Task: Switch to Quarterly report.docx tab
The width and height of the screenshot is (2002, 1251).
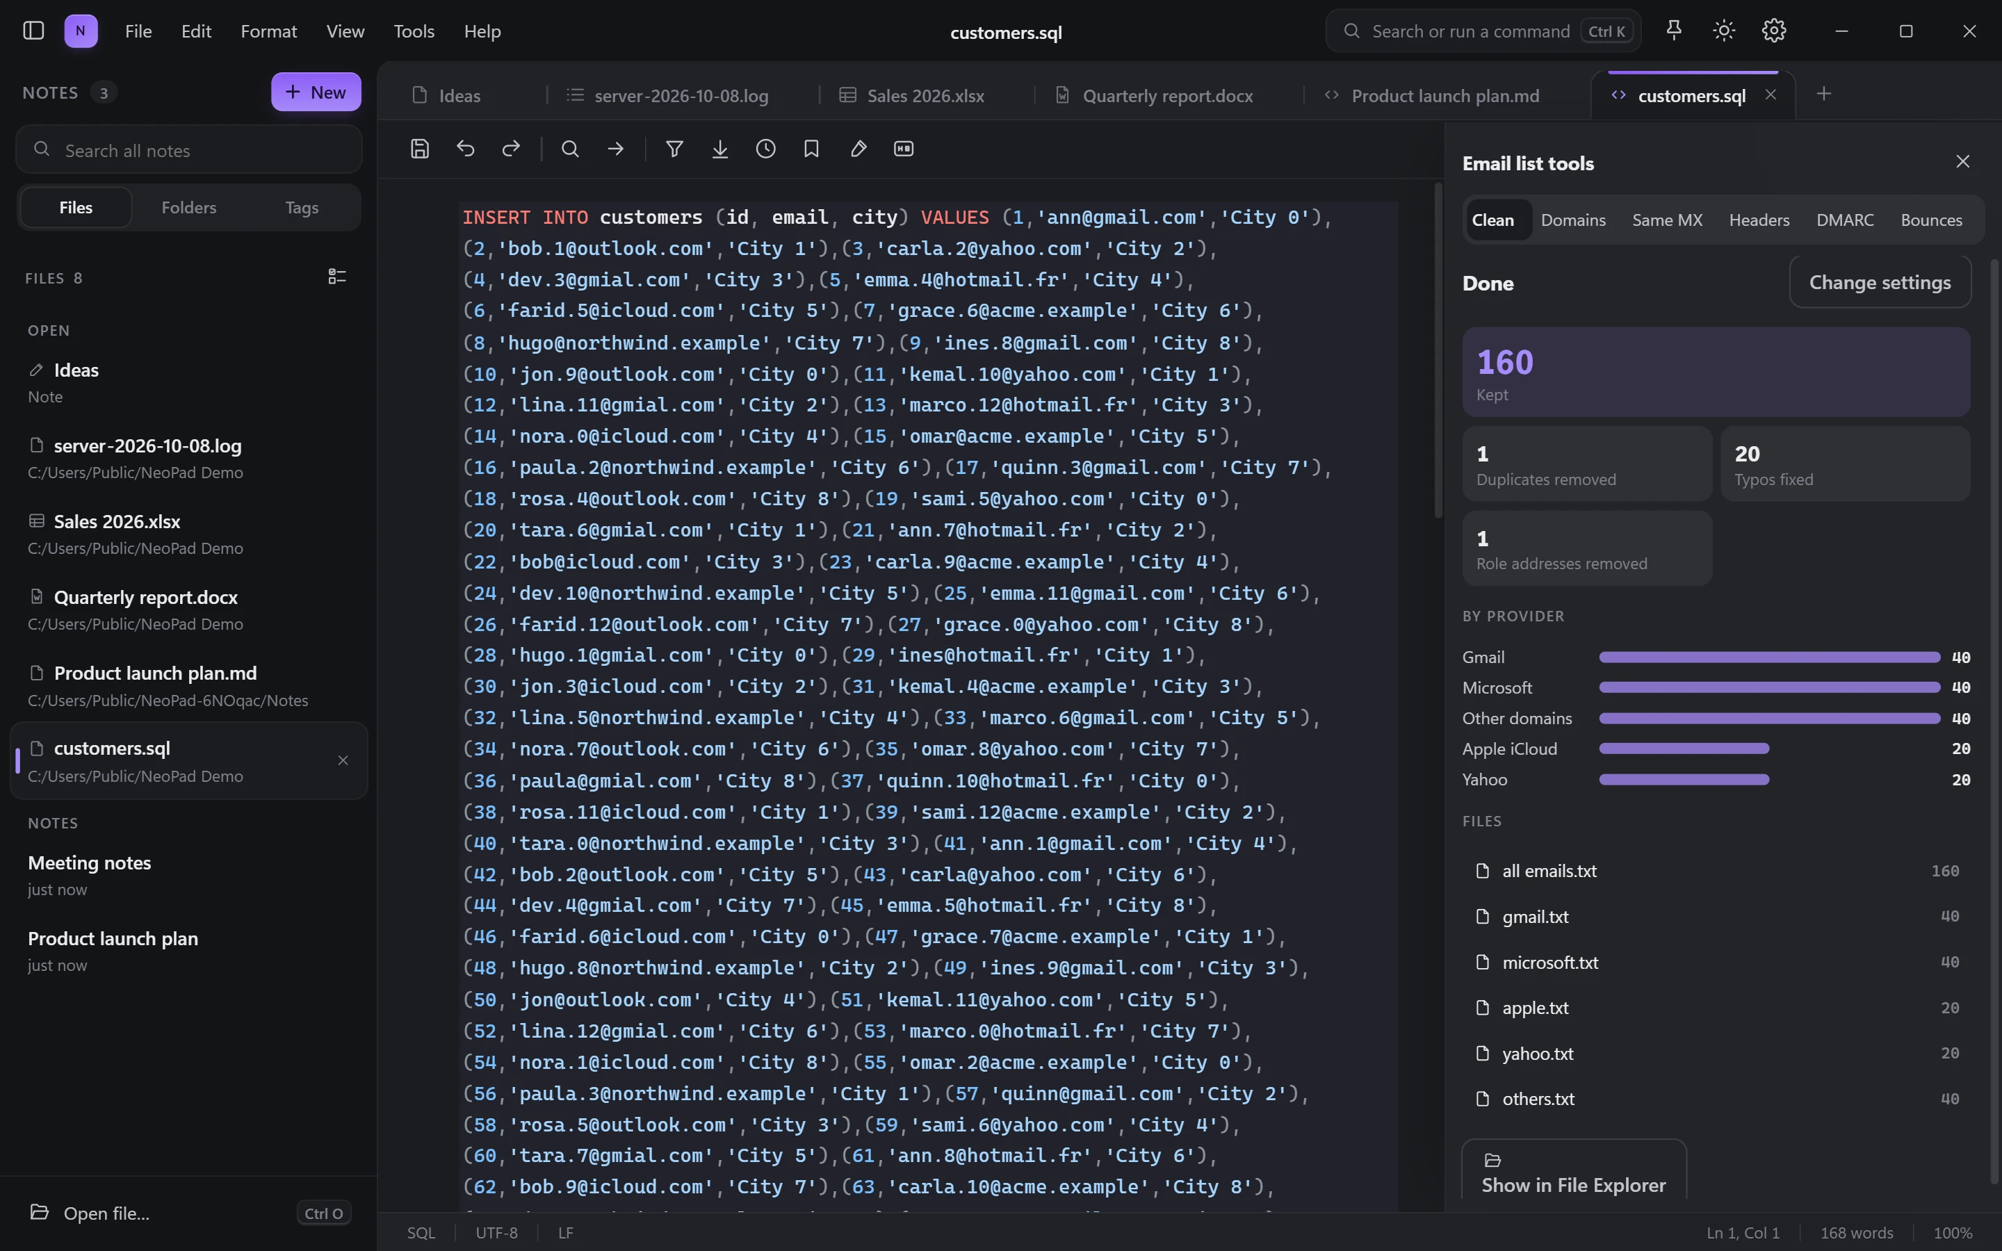Action: pos(1167,95)
